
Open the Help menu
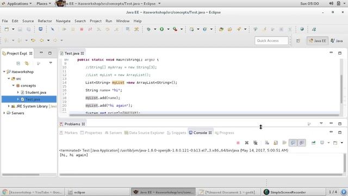pos(138,21)
